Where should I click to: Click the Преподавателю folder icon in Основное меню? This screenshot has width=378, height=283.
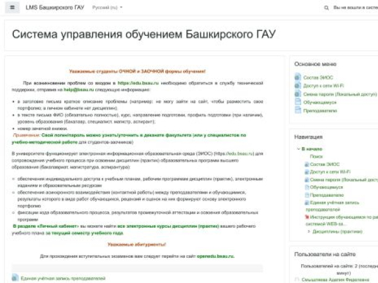click(x=297, y=109)
